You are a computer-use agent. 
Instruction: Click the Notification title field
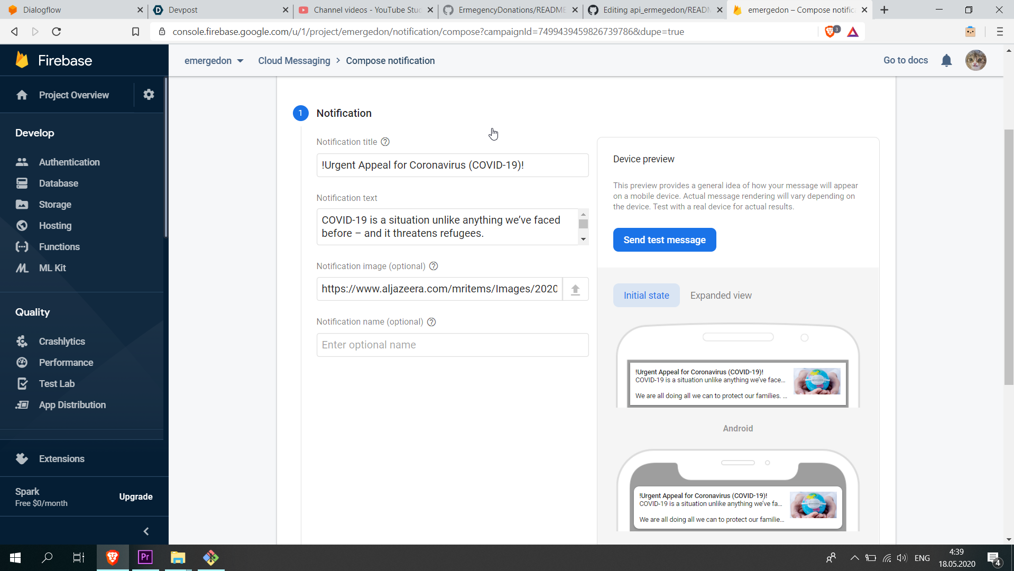(453, 165)
